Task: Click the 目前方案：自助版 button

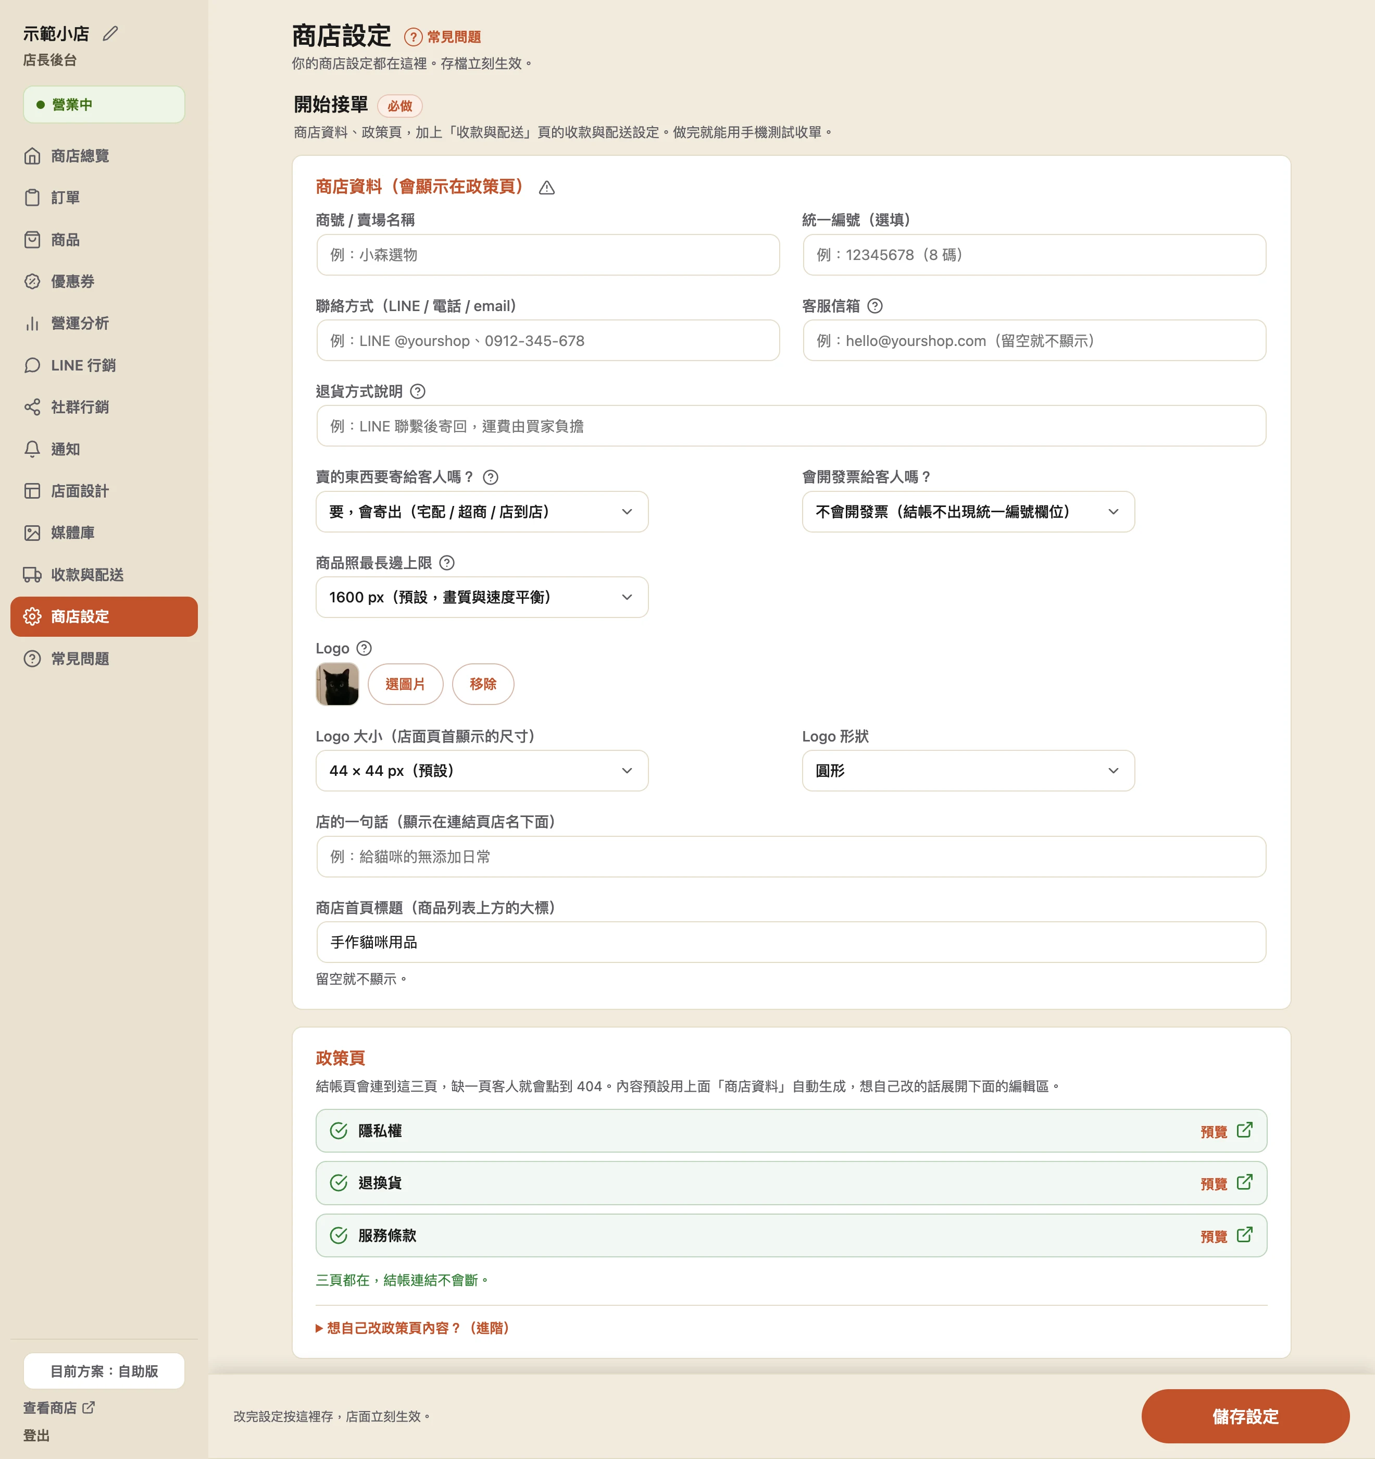Action: tap(104, 1371)
